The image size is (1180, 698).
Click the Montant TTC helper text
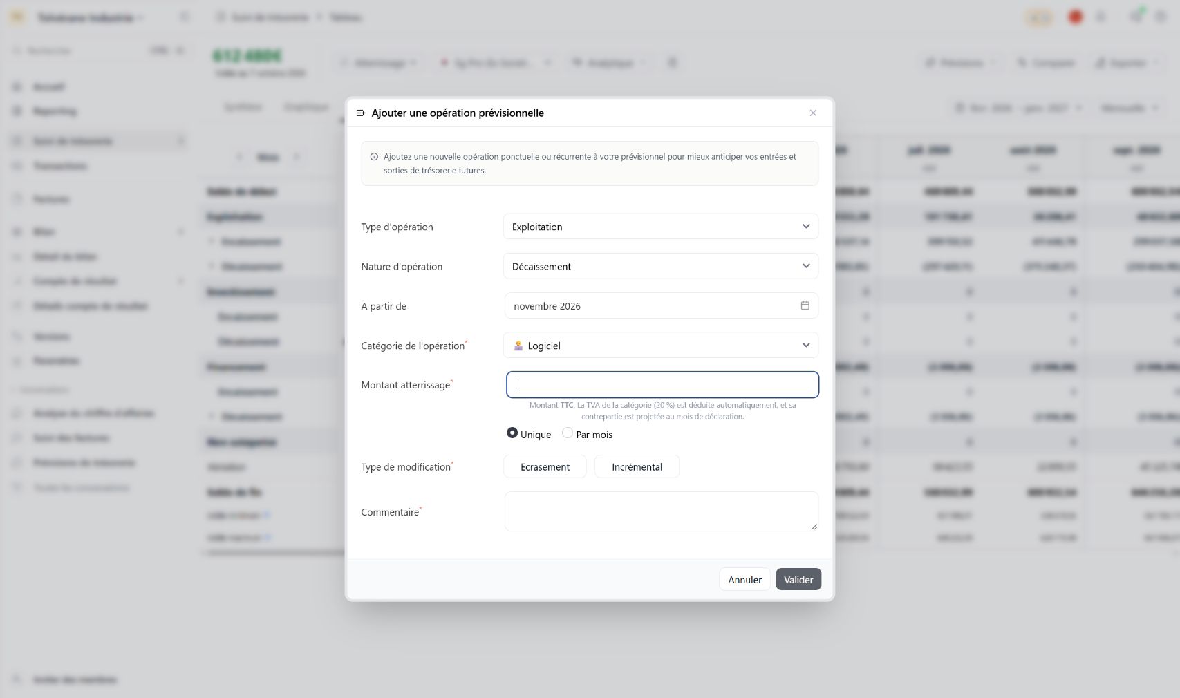662,411
